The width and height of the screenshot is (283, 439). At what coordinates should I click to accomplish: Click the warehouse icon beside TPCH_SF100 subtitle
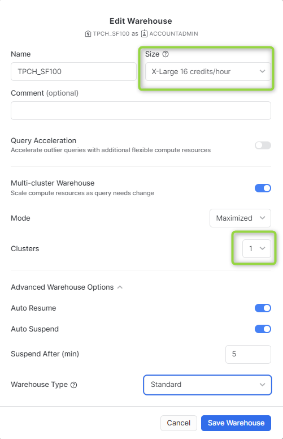point(88,34)
